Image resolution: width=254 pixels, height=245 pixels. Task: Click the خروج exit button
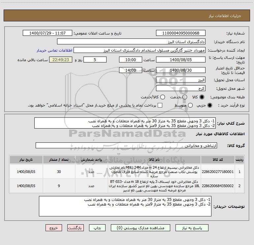click(x=54, y=228)
